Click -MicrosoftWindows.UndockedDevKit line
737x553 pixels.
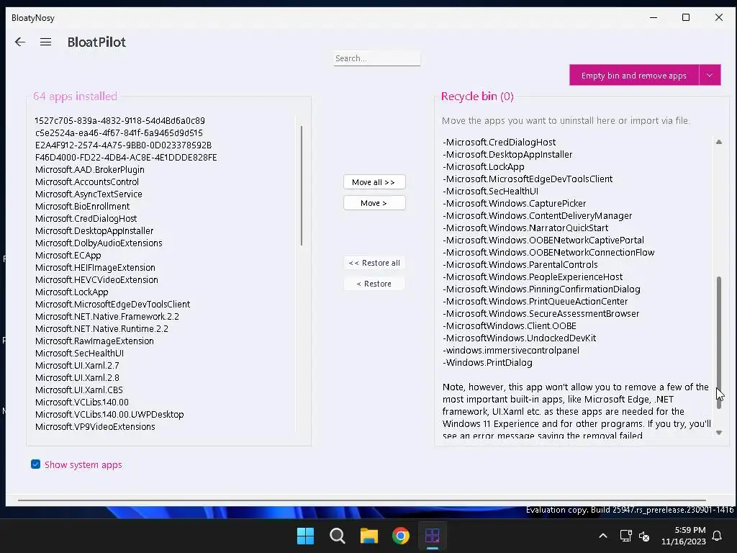click(520, 338)
